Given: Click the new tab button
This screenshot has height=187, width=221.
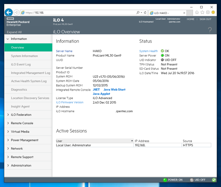Looking at the screenshot, I should click(190, 13).
